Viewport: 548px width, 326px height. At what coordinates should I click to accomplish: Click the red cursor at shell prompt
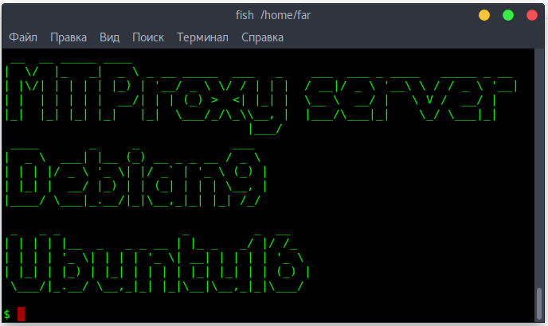[21, 314]
